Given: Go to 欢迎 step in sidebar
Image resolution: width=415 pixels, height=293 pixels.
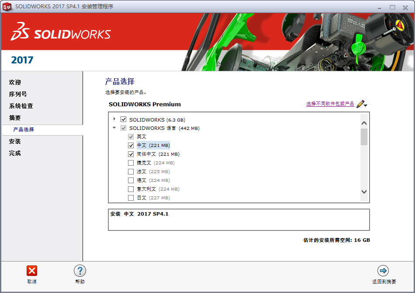Looking at the screenshot, I should pyautogui.click(x=15, y=82).
